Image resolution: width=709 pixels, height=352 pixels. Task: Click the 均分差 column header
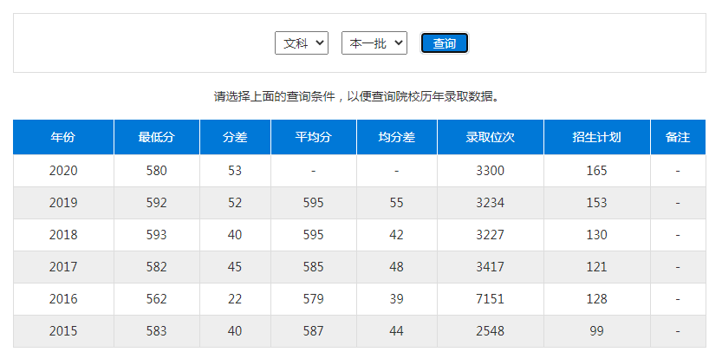click(396, 137)
